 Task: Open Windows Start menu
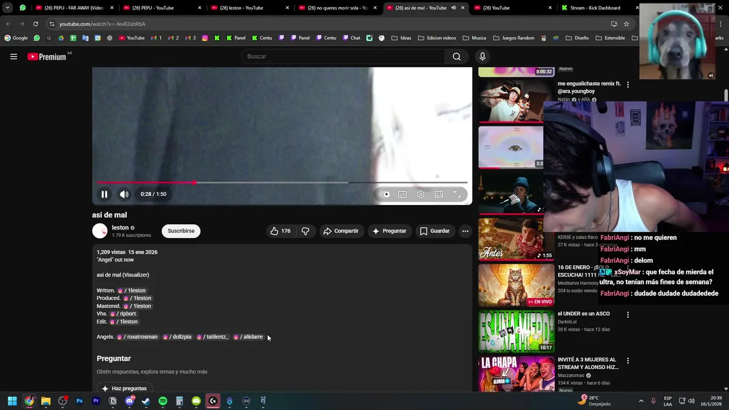[12, 401]
